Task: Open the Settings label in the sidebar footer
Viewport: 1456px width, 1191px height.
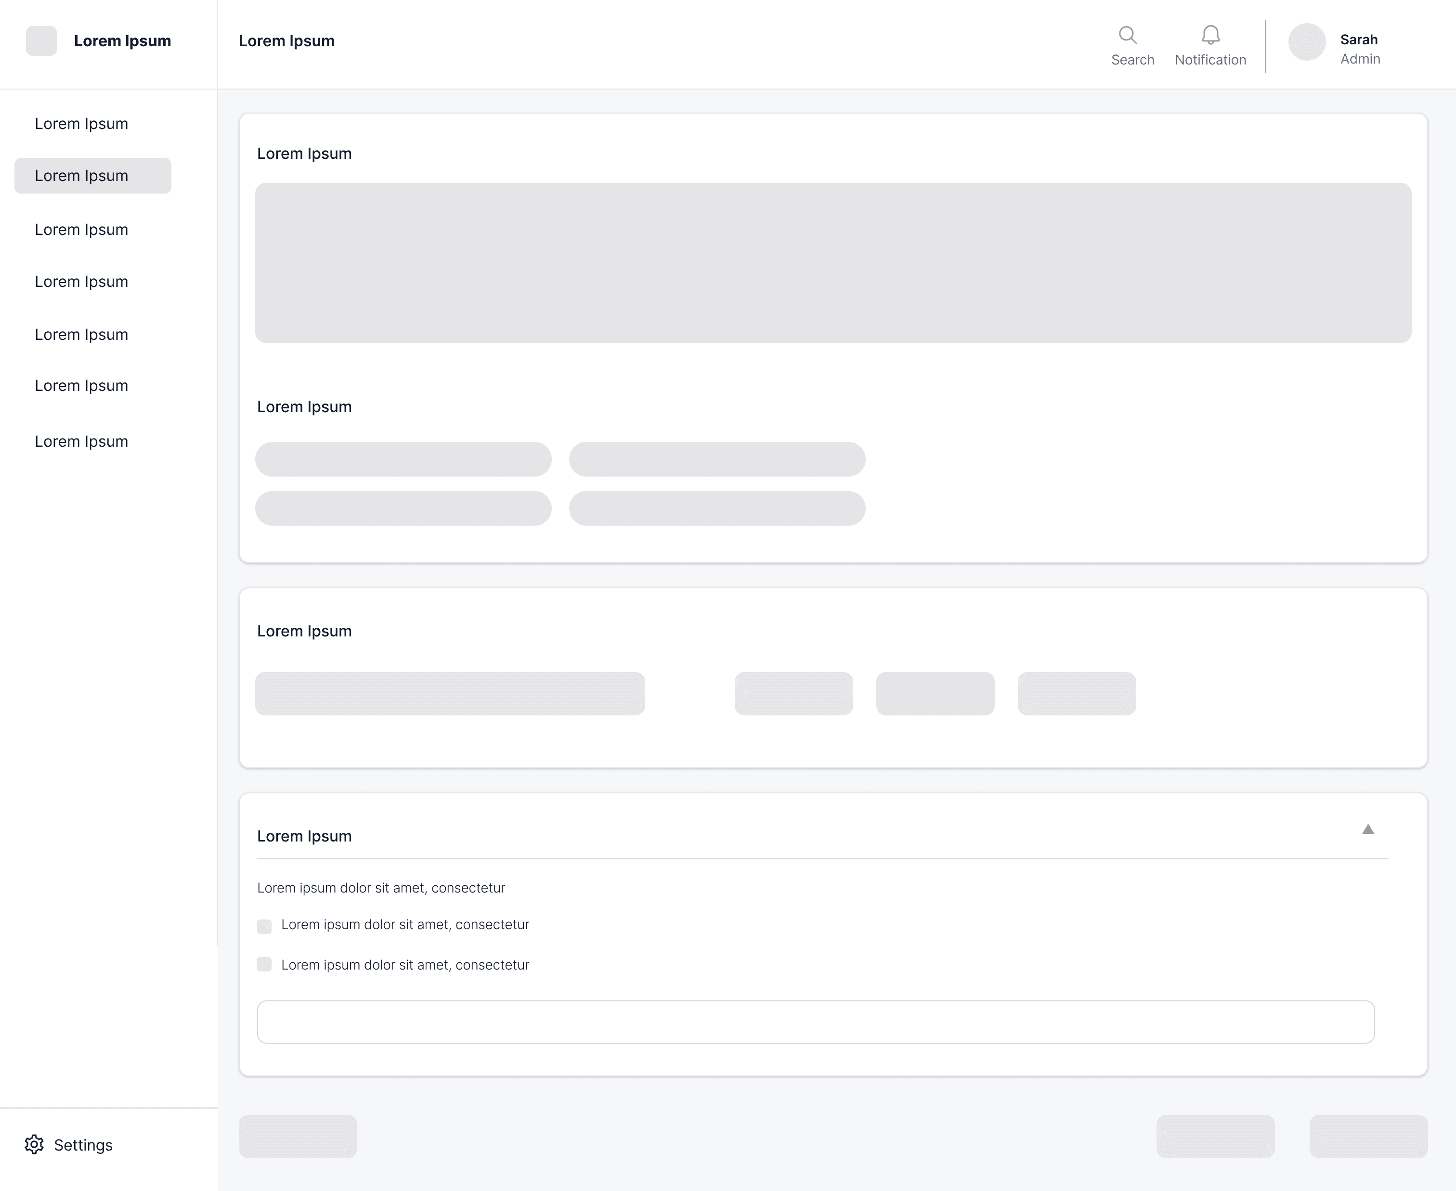Action: (83, 1145)
